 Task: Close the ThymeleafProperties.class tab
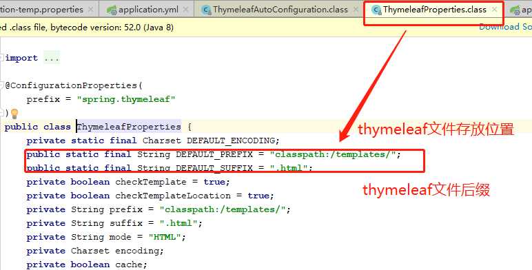click(494, 10)
